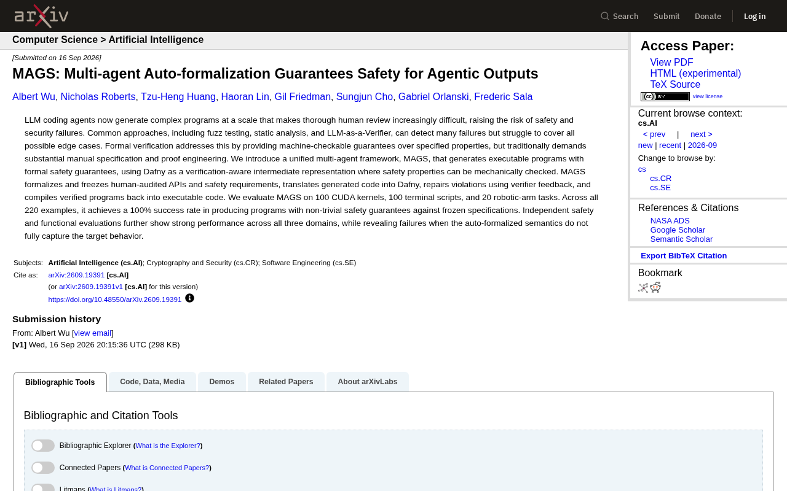Viewport: 787px width, 491px height.
Task: Click view email link
Action: click(93, 333)
